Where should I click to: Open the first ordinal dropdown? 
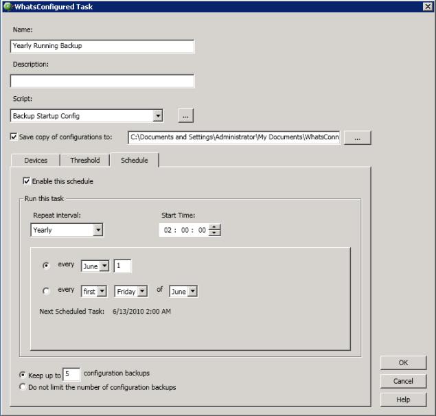pos(102,291)
